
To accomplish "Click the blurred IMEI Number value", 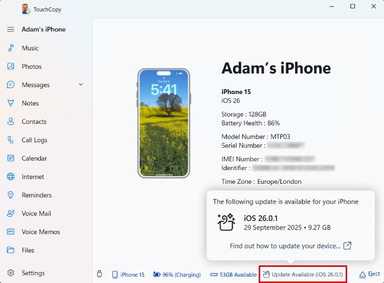I will 290,159.
